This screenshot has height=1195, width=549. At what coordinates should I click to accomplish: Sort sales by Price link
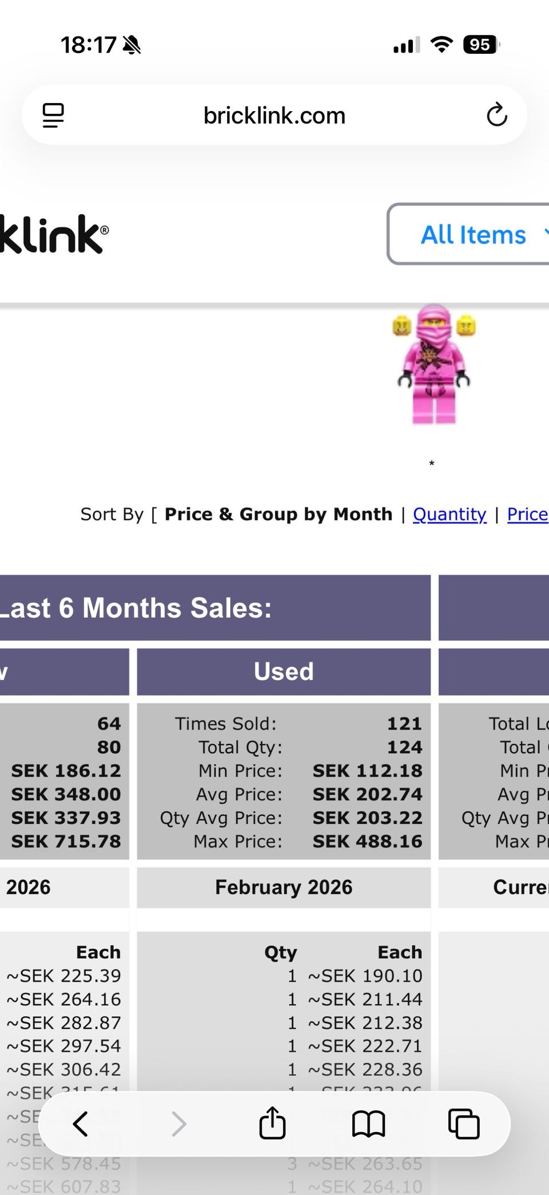(x=527, y=514)
